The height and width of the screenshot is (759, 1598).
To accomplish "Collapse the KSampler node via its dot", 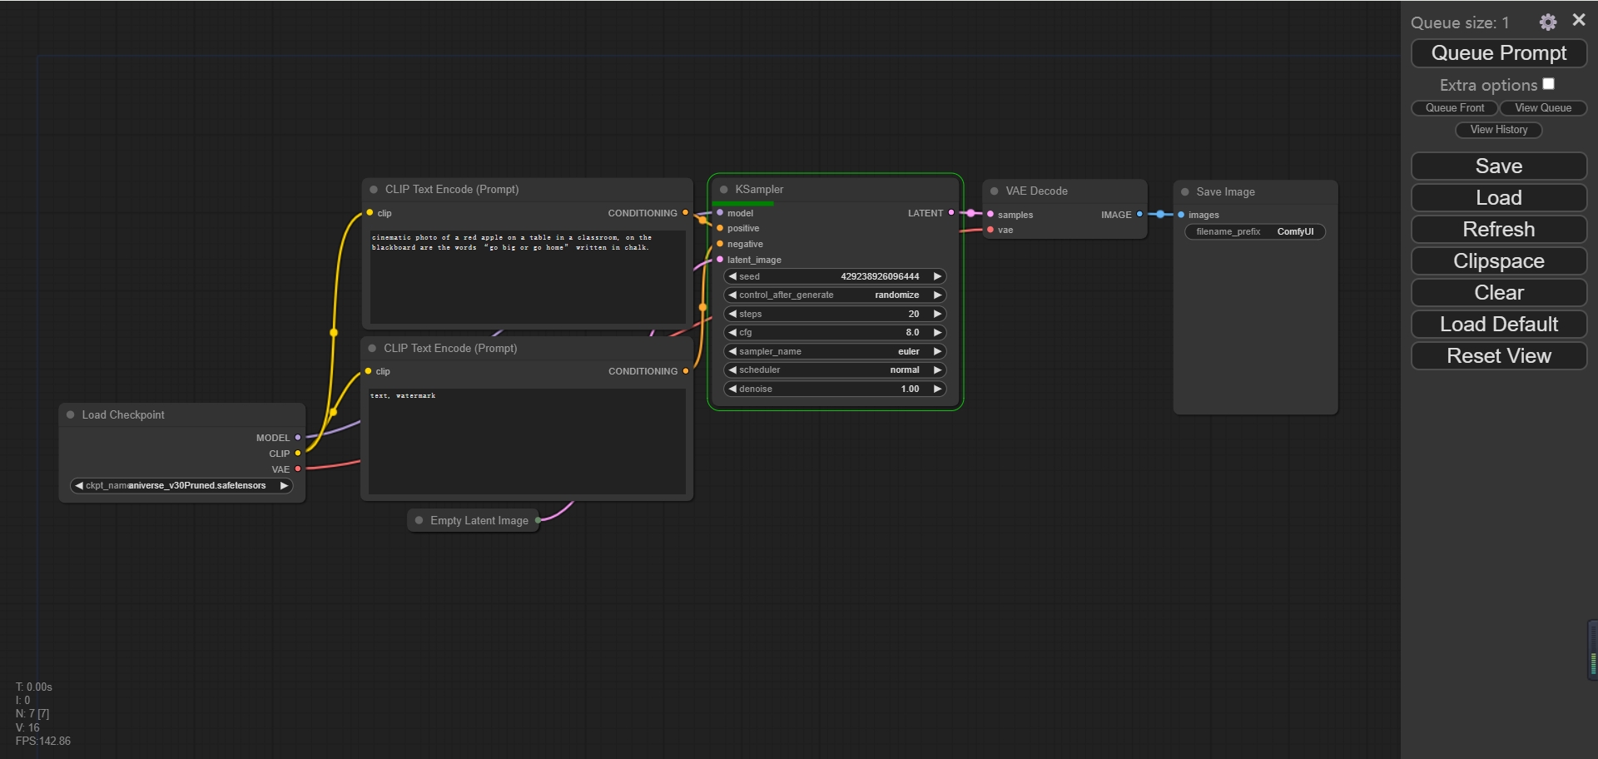I will coord(723,190).
